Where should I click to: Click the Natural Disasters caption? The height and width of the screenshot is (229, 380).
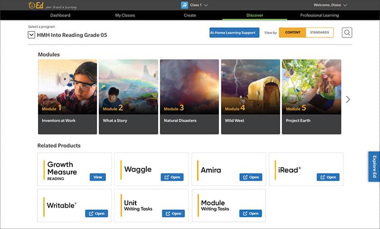pos(180,120)
